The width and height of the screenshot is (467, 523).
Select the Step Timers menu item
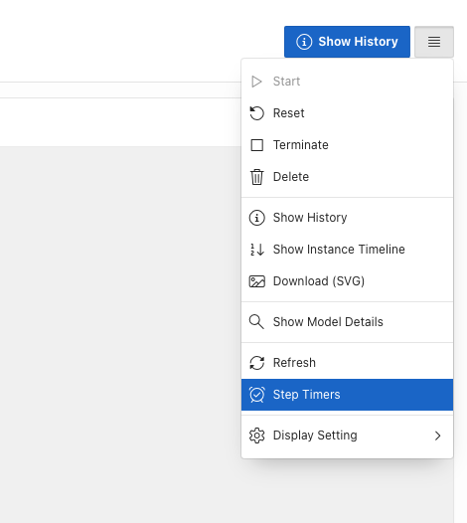pos(347,395)
